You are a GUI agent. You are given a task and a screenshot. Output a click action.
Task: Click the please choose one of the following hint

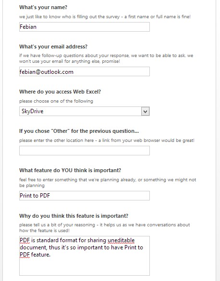[56, 101]
